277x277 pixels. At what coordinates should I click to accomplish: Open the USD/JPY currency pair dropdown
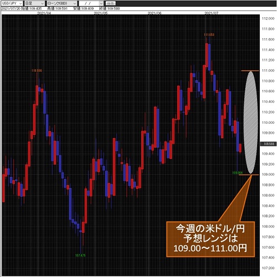[12, 3]
